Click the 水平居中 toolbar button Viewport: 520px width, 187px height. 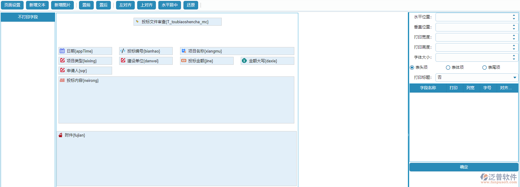pos(170,5)
